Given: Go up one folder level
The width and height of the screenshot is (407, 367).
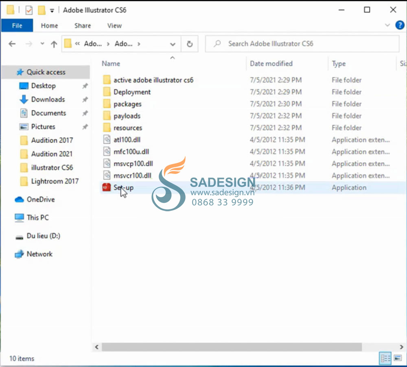Looking at the screenshot, I should pos(54,44).
